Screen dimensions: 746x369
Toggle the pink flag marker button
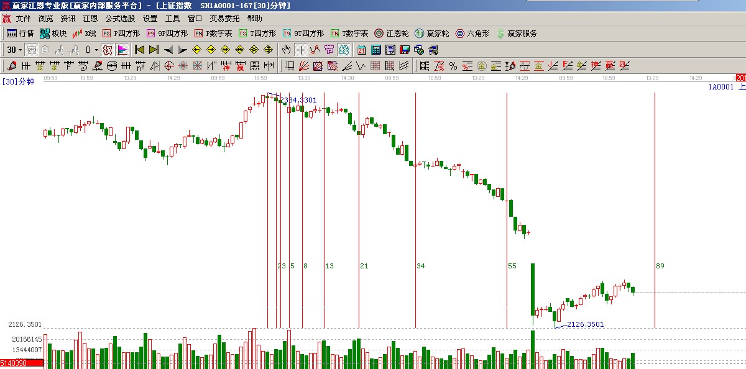click(122, 50)
